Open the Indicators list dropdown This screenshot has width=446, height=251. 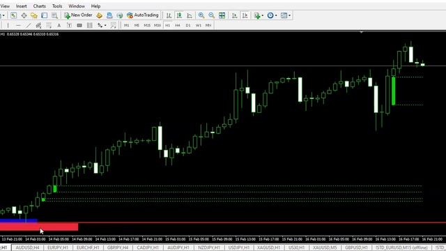259,15
